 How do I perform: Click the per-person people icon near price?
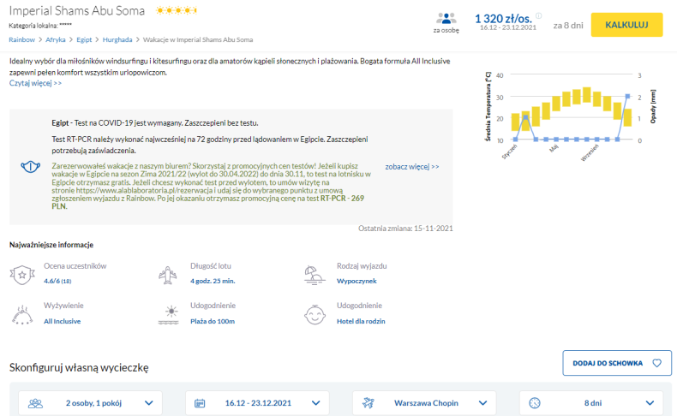click(x=446, y=19)
